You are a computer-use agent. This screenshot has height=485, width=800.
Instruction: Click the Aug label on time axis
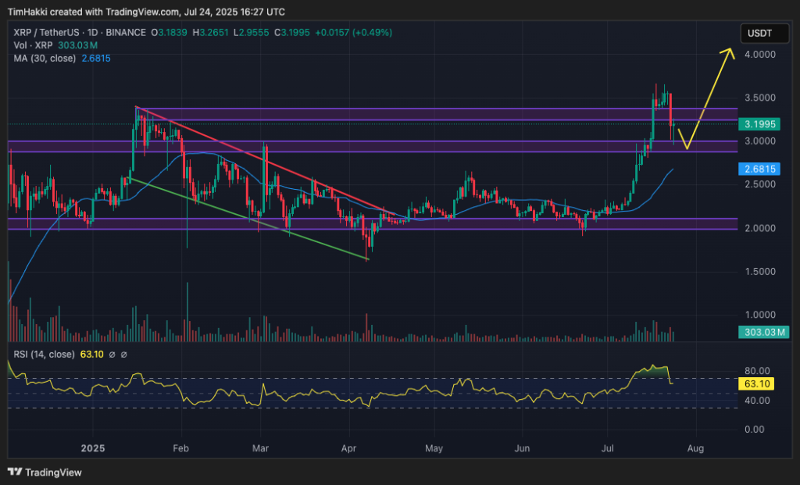coord(696,449)
